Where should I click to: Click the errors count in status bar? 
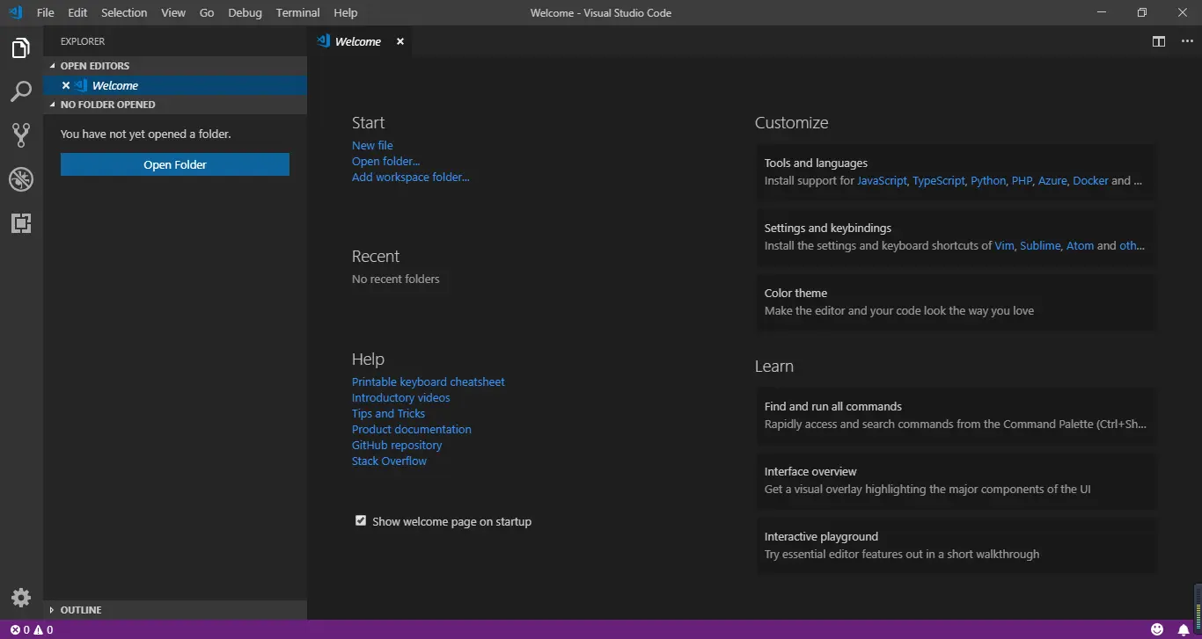tap(19, 629)
